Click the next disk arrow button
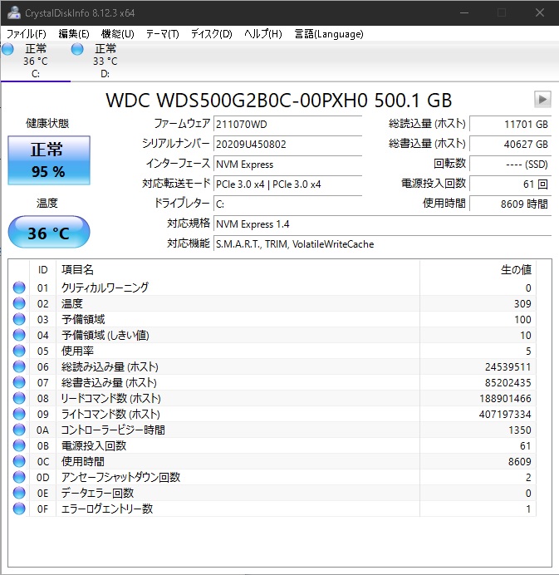 542,99
